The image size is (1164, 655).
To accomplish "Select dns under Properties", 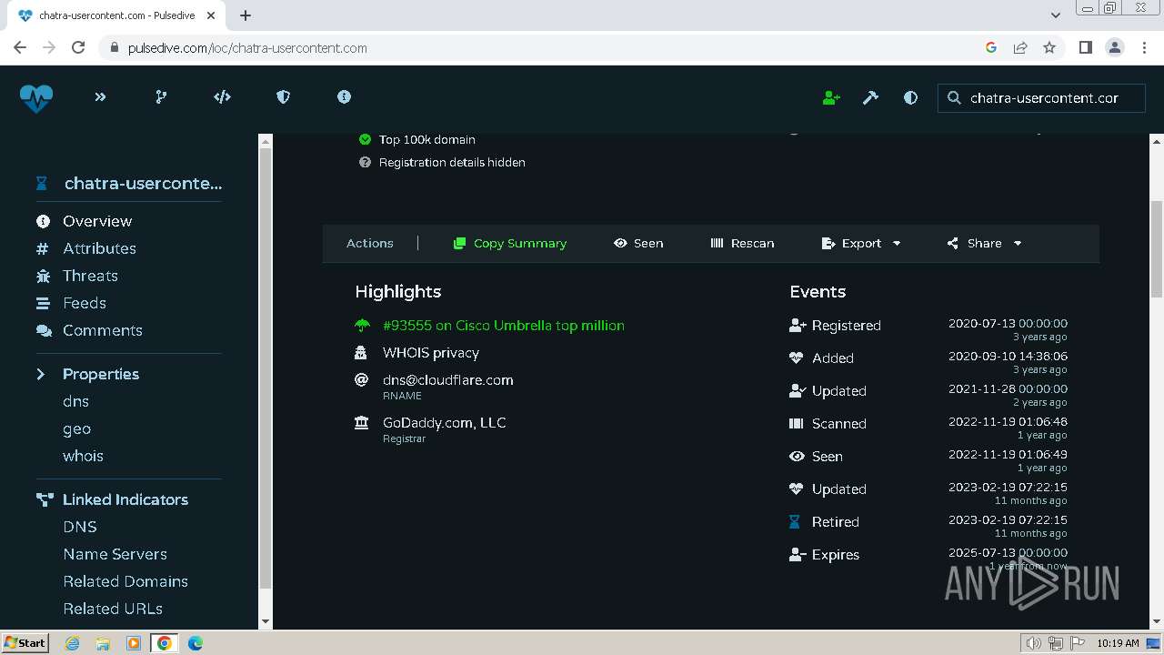I will tap(75, 401).
